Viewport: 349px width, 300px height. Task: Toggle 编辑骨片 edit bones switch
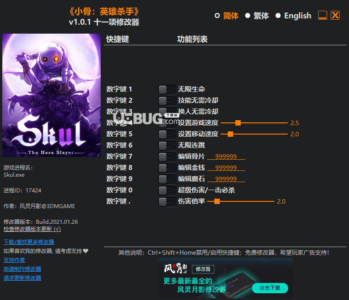click(167, 157)
